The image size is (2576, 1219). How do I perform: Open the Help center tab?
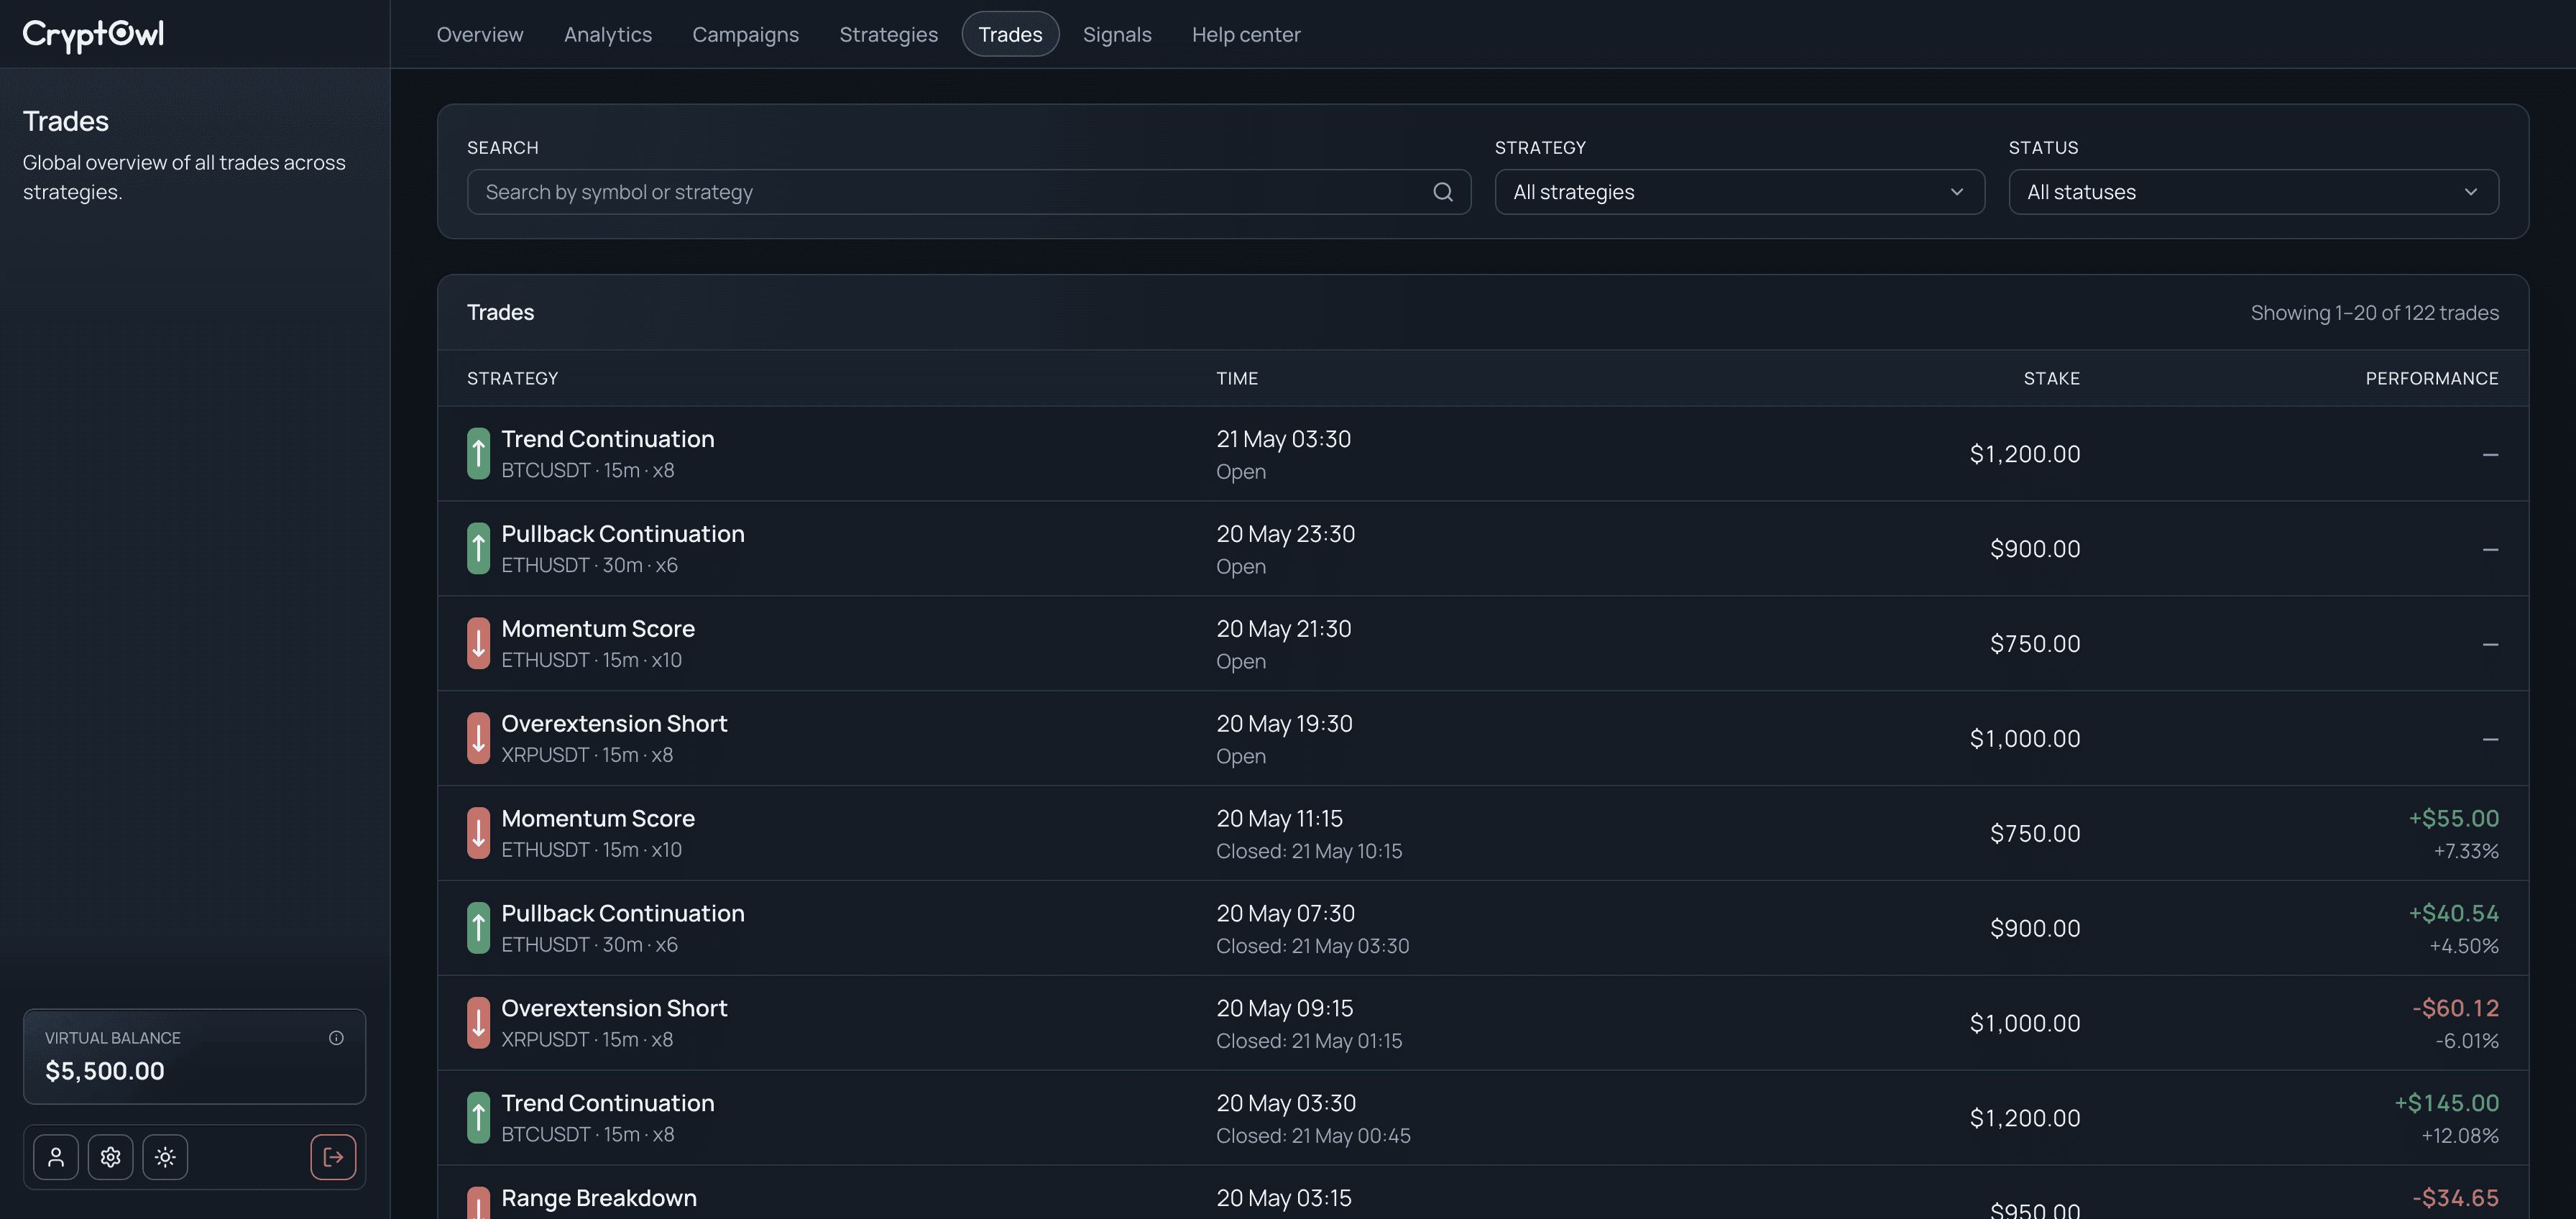tap(1246, 35)
